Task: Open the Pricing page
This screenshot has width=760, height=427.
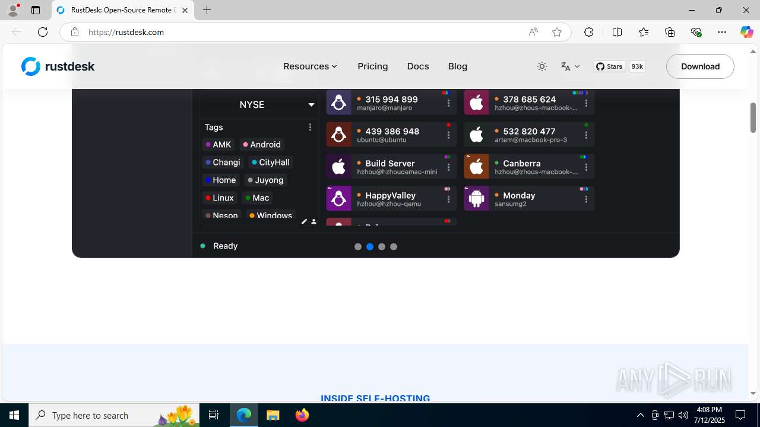Action: pos(373,66)
